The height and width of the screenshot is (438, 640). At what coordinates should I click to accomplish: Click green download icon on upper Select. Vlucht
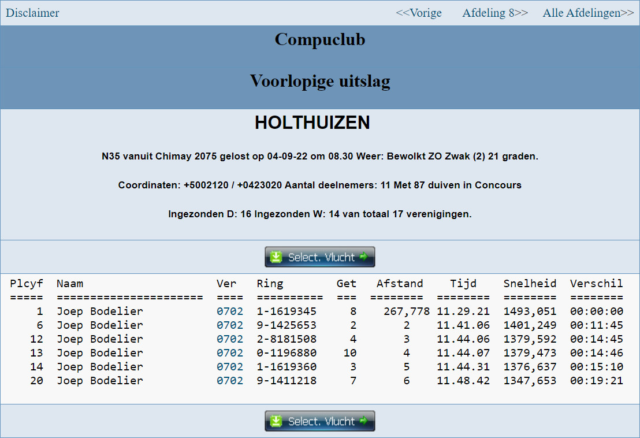pos(276,257)
